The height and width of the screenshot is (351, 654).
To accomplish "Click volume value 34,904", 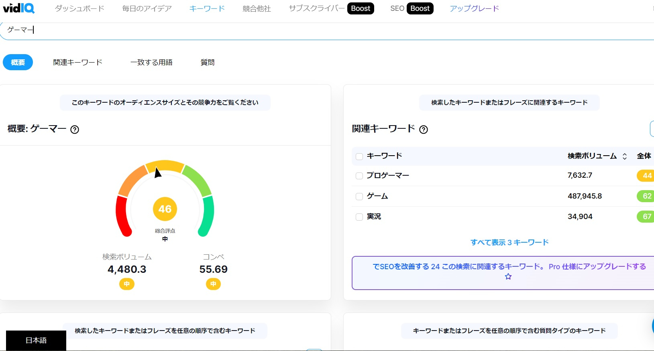I will click(580, 217).
